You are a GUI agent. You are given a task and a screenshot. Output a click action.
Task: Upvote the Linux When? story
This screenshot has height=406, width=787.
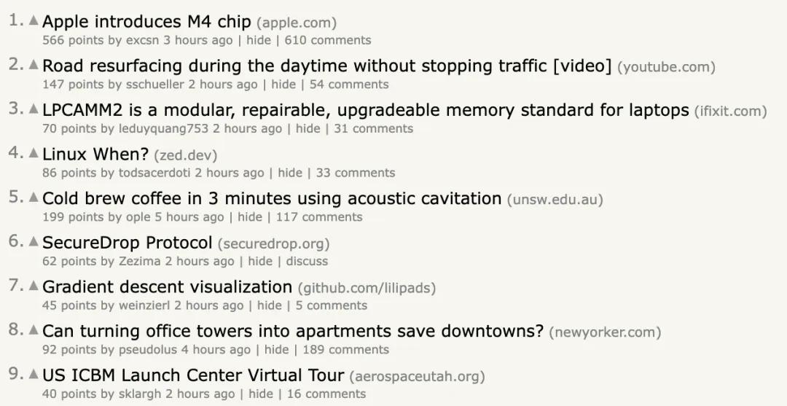click(34, 153)
